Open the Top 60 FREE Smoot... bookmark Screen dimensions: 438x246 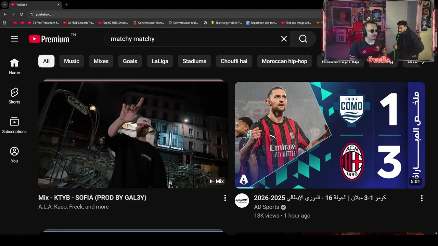pyautogui.click(x=113, y=23)
